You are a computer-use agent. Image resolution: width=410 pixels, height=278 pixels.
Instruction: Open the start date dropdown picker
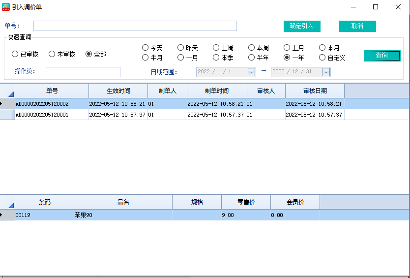[251, 72]
